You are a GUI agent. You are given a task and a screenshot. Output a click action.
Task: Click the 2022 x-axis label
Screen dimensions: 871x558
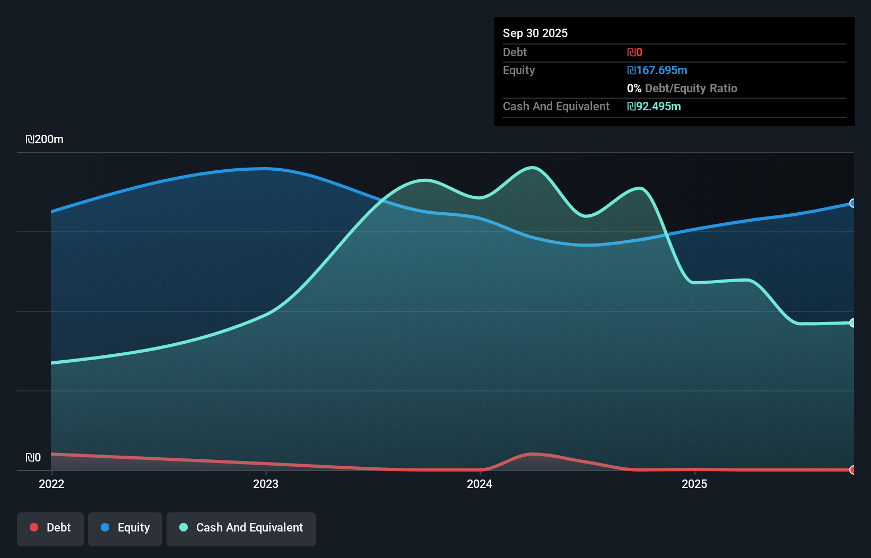[51, 484]
